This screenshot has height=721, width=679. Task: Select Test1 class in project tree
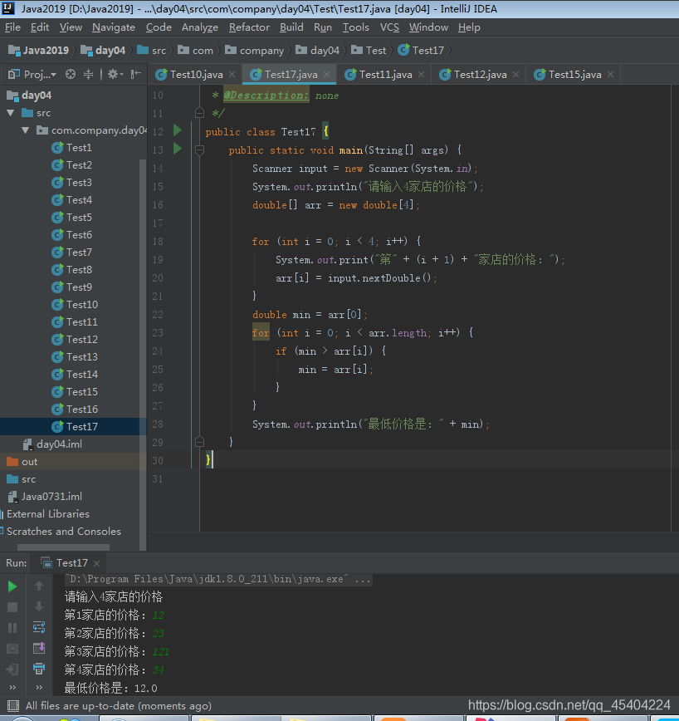coord(71,148)
